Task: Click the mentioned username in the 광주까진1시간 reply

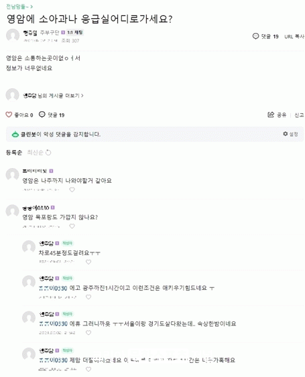Action: (53, 288)
